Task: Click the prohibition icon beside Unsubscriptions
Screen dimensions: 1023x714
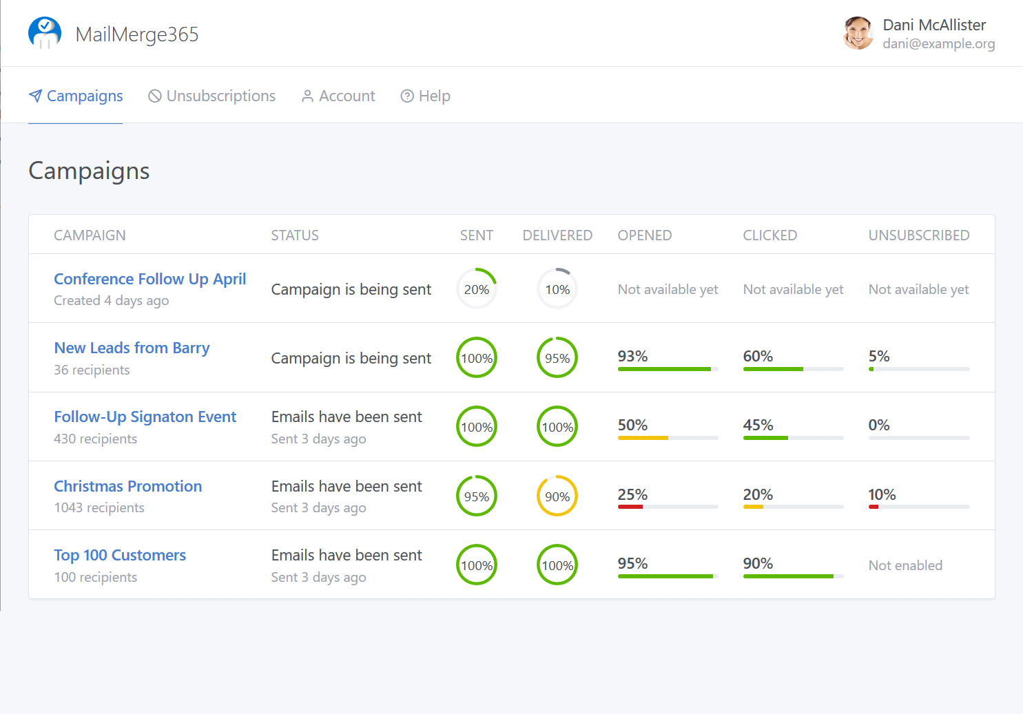Action: pyautogui.click(x=154, y=96)
